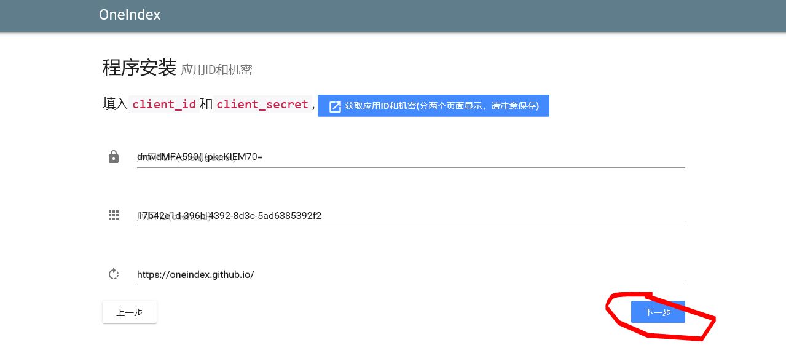Open the 获取应用ID和机密 link button

[x=433, y=106]
